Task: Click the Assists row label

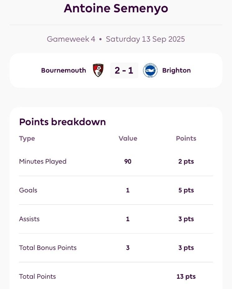Action: [x=29, y=219]
